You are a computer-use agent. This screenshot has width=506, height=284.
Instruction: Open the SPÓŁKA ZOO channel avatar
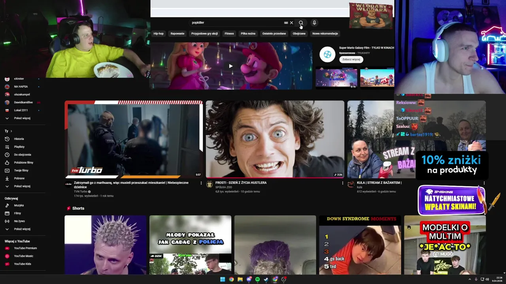point(210,184)
